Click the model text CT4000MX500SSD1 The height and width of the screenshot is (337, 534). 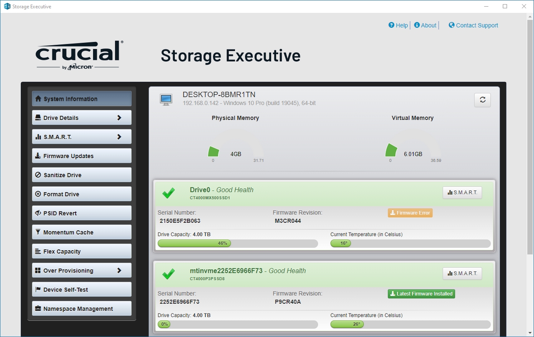[x=210, y=198]
